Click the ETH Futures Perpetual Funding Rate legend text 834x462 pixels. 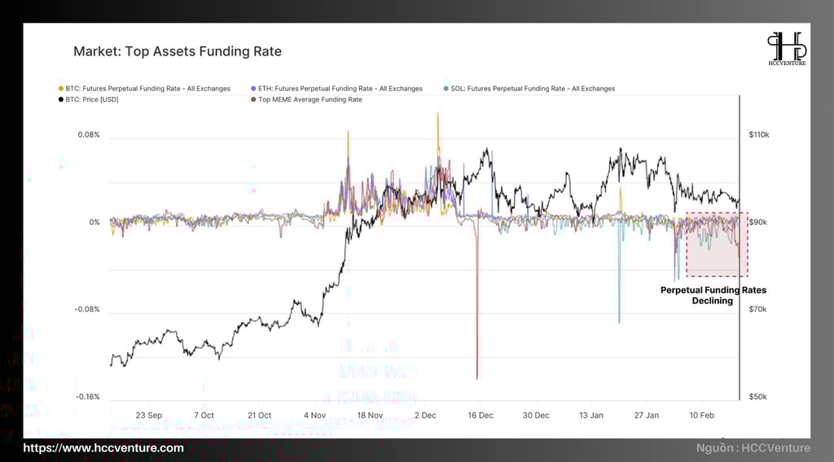click(340, 89)
